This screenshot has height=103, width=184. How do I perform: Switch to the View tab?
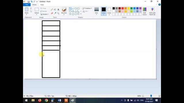42,5
